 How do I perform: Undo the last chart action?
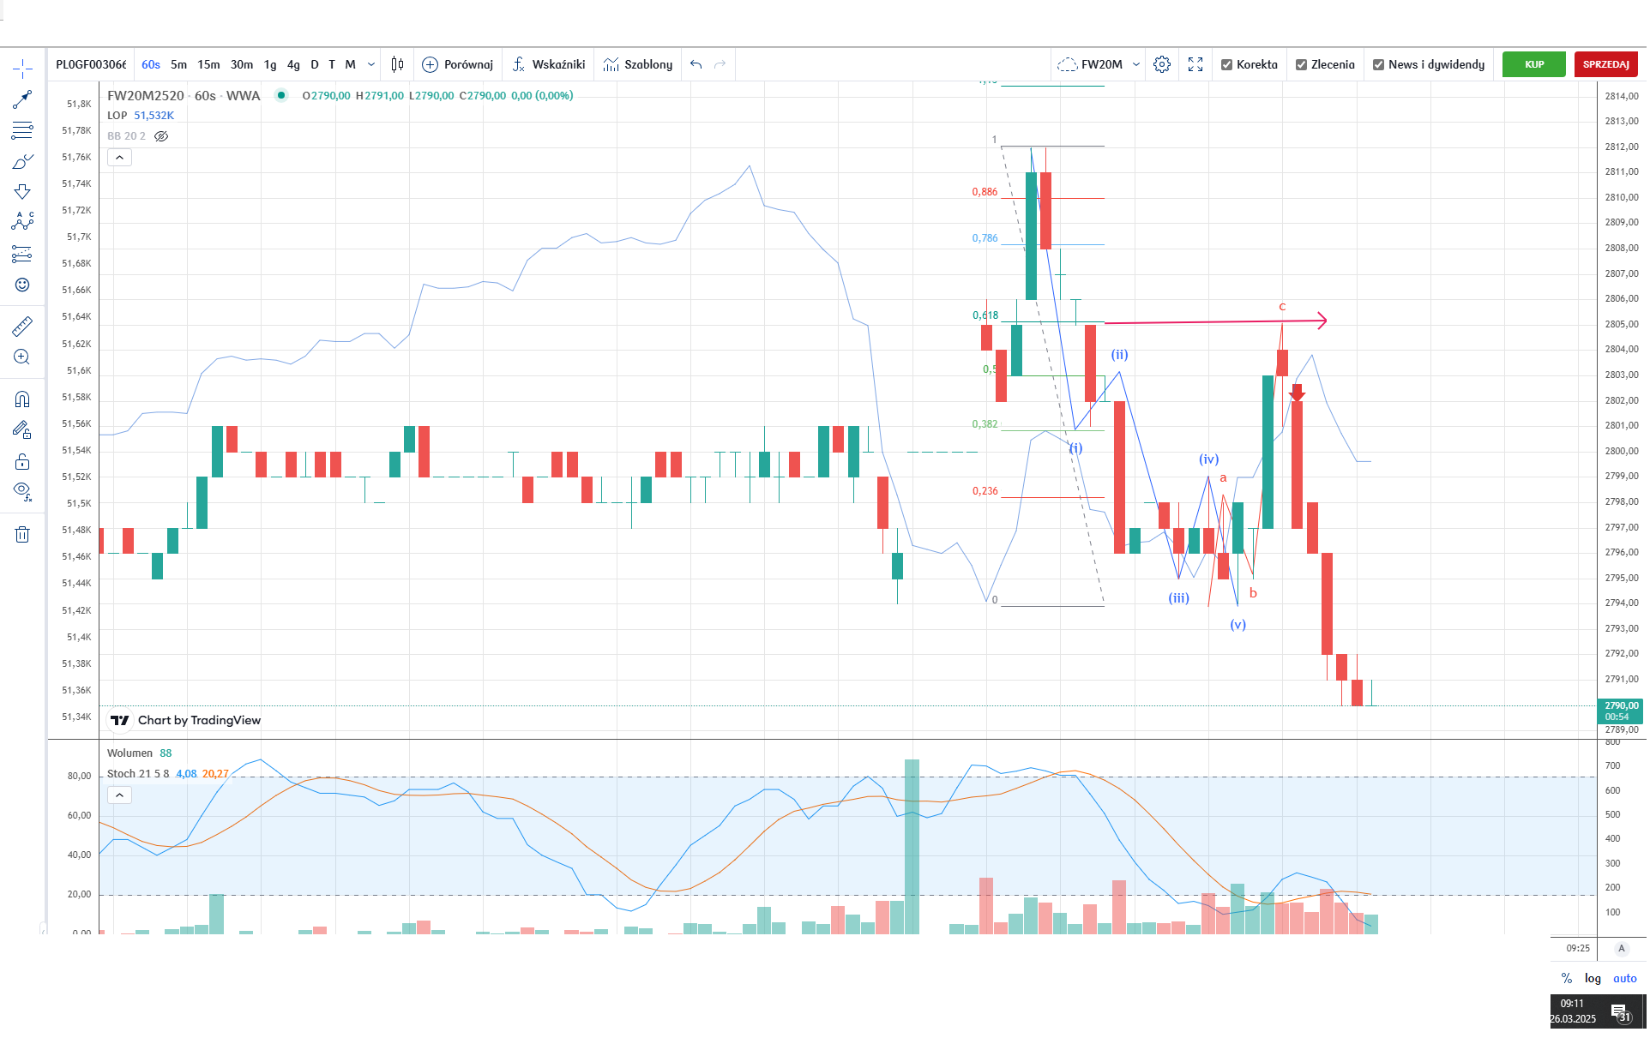click(x=696, y=64)
